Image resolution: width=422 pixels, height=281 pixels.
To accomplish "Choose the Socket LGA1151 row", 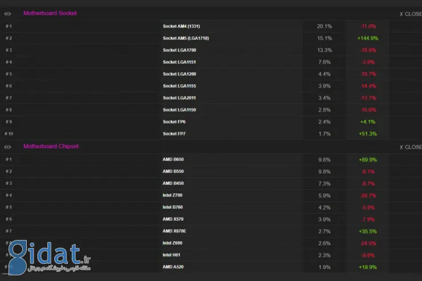I will 179,62.
